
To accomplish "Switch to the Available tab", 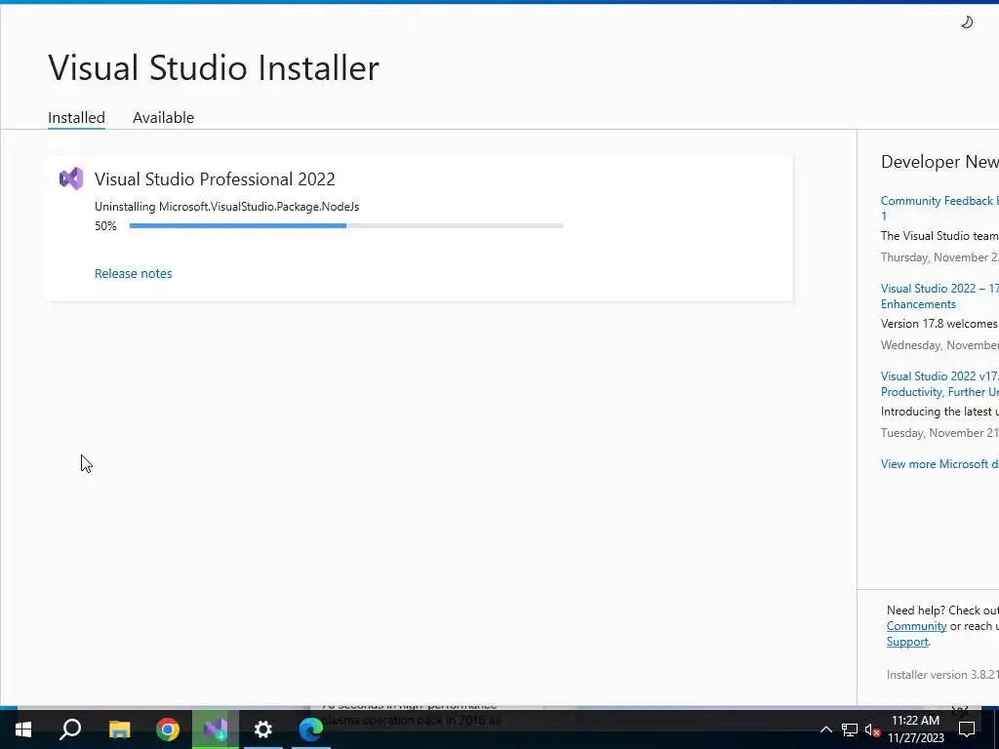I will click(x=163, y=118).
